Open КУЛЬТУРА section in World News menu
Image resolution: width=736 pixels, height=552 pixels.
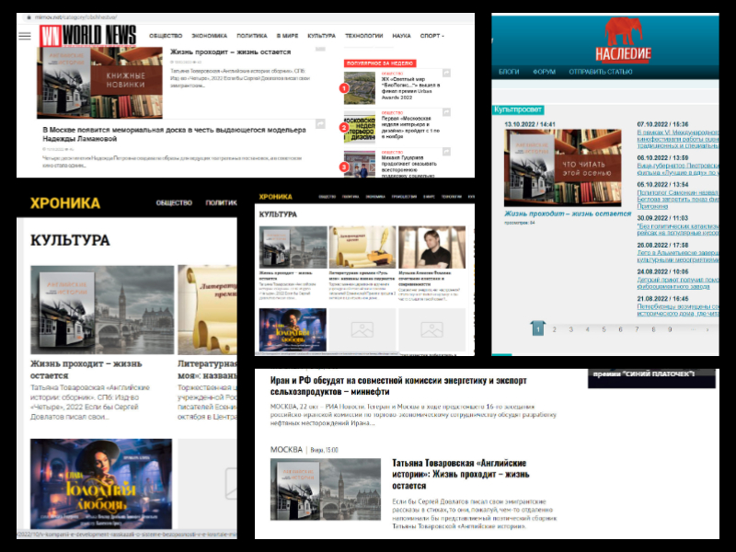(x=321, y=36)
